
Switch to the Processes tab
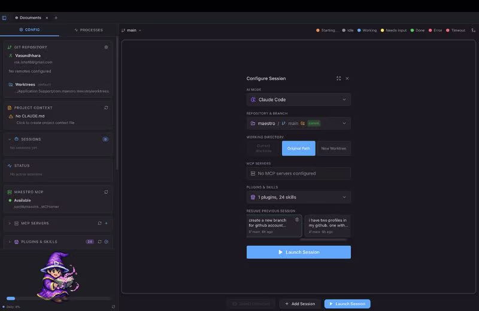point(89,30)
